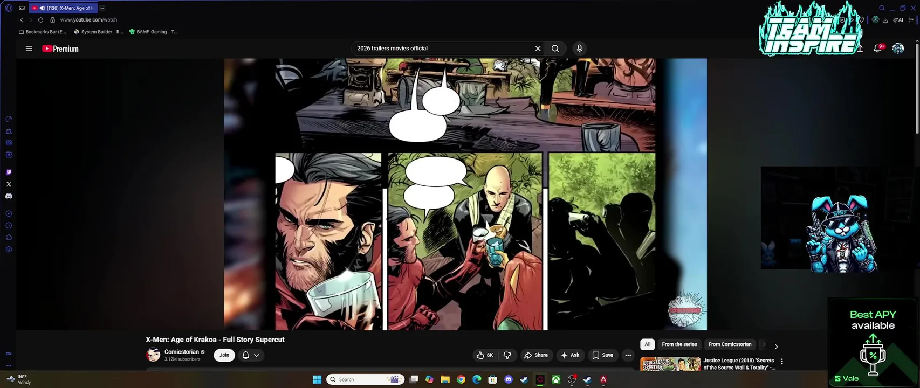Click the Windows taskbar Search box
The image size is (920, 388).
366,379
